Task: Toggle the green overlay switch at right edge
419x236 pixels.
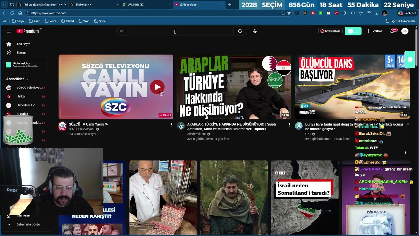Action: [x=410, y=59]
